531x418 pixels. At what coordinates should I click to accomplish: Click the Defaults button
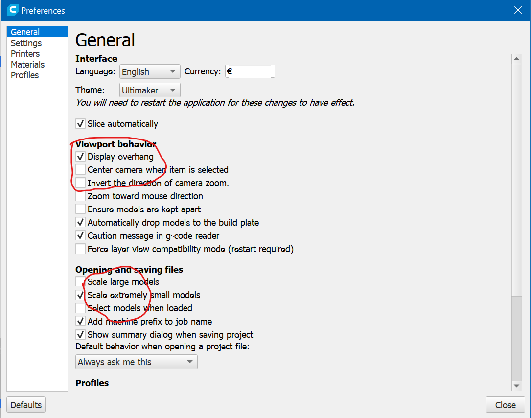[25, 405]
